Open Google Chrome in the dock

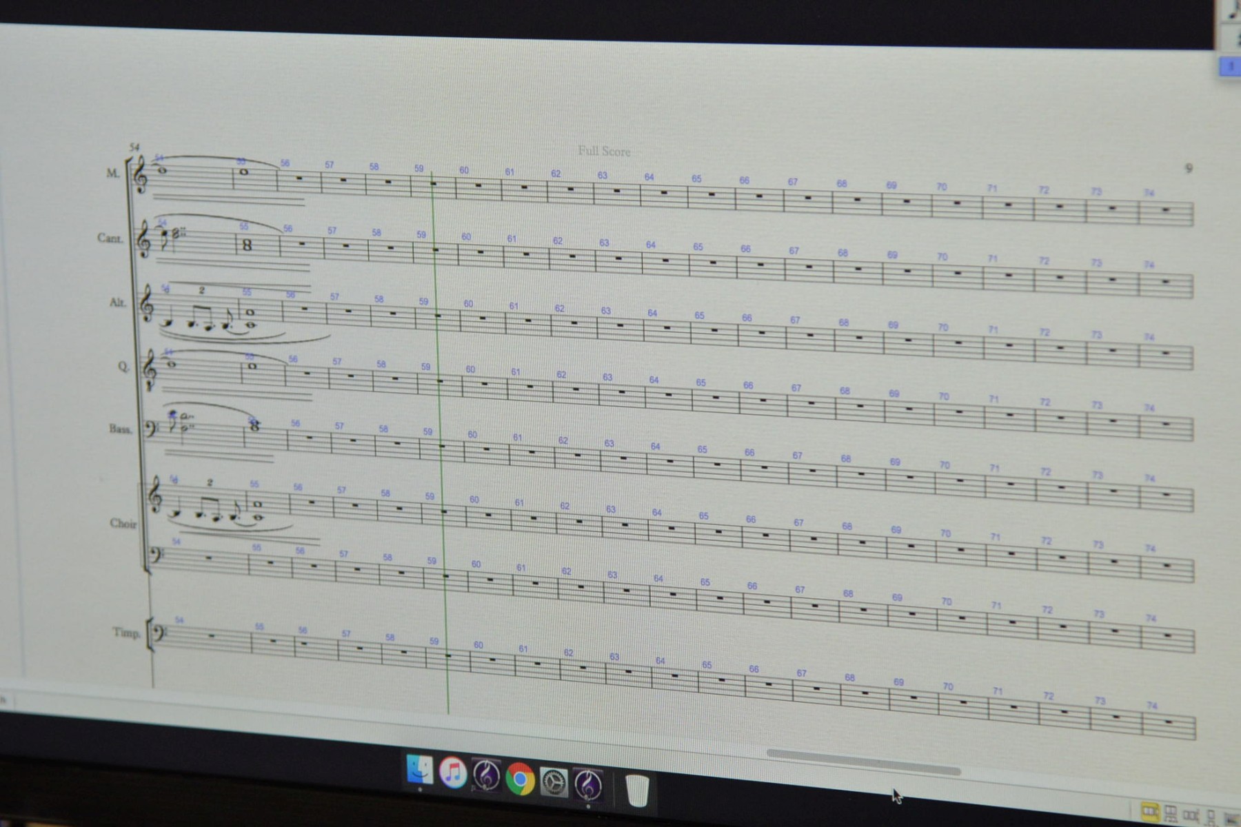pos(520,779)
